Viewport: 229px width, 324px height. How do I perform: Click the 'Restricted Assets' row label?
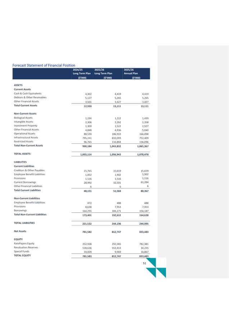23,141
